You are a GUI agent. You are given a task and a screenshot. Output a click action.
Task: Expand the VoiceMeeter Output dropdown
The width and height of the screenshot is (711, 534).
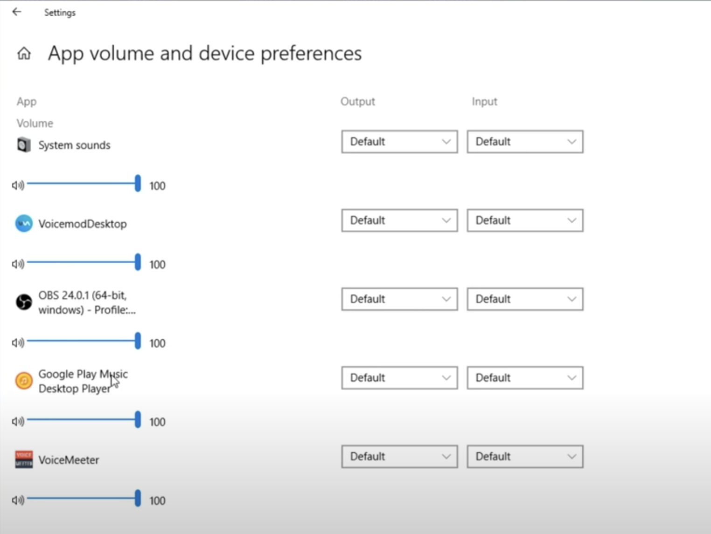pyautogui.click(x=399, y=457)
